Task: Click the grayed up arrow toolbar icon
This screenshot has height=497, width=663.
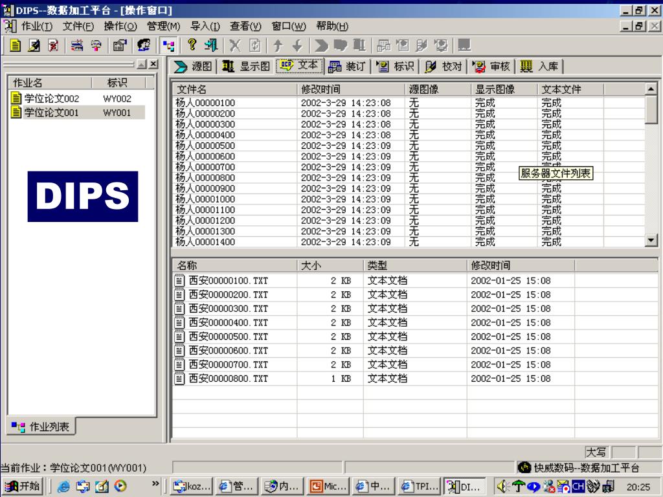Action: click(278, 45)
